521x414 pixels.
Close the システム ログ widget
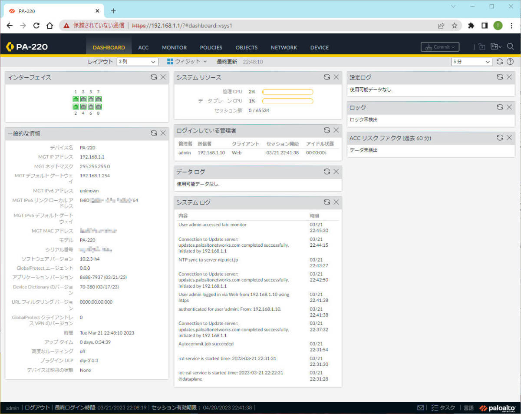click(336, 202)
